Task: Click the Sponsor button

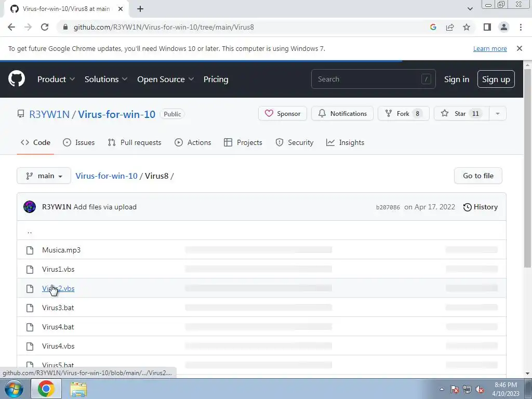Action: [x=282, y=114]
